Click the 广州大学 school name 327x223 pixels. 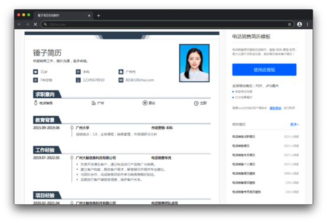tap(83, 128)
